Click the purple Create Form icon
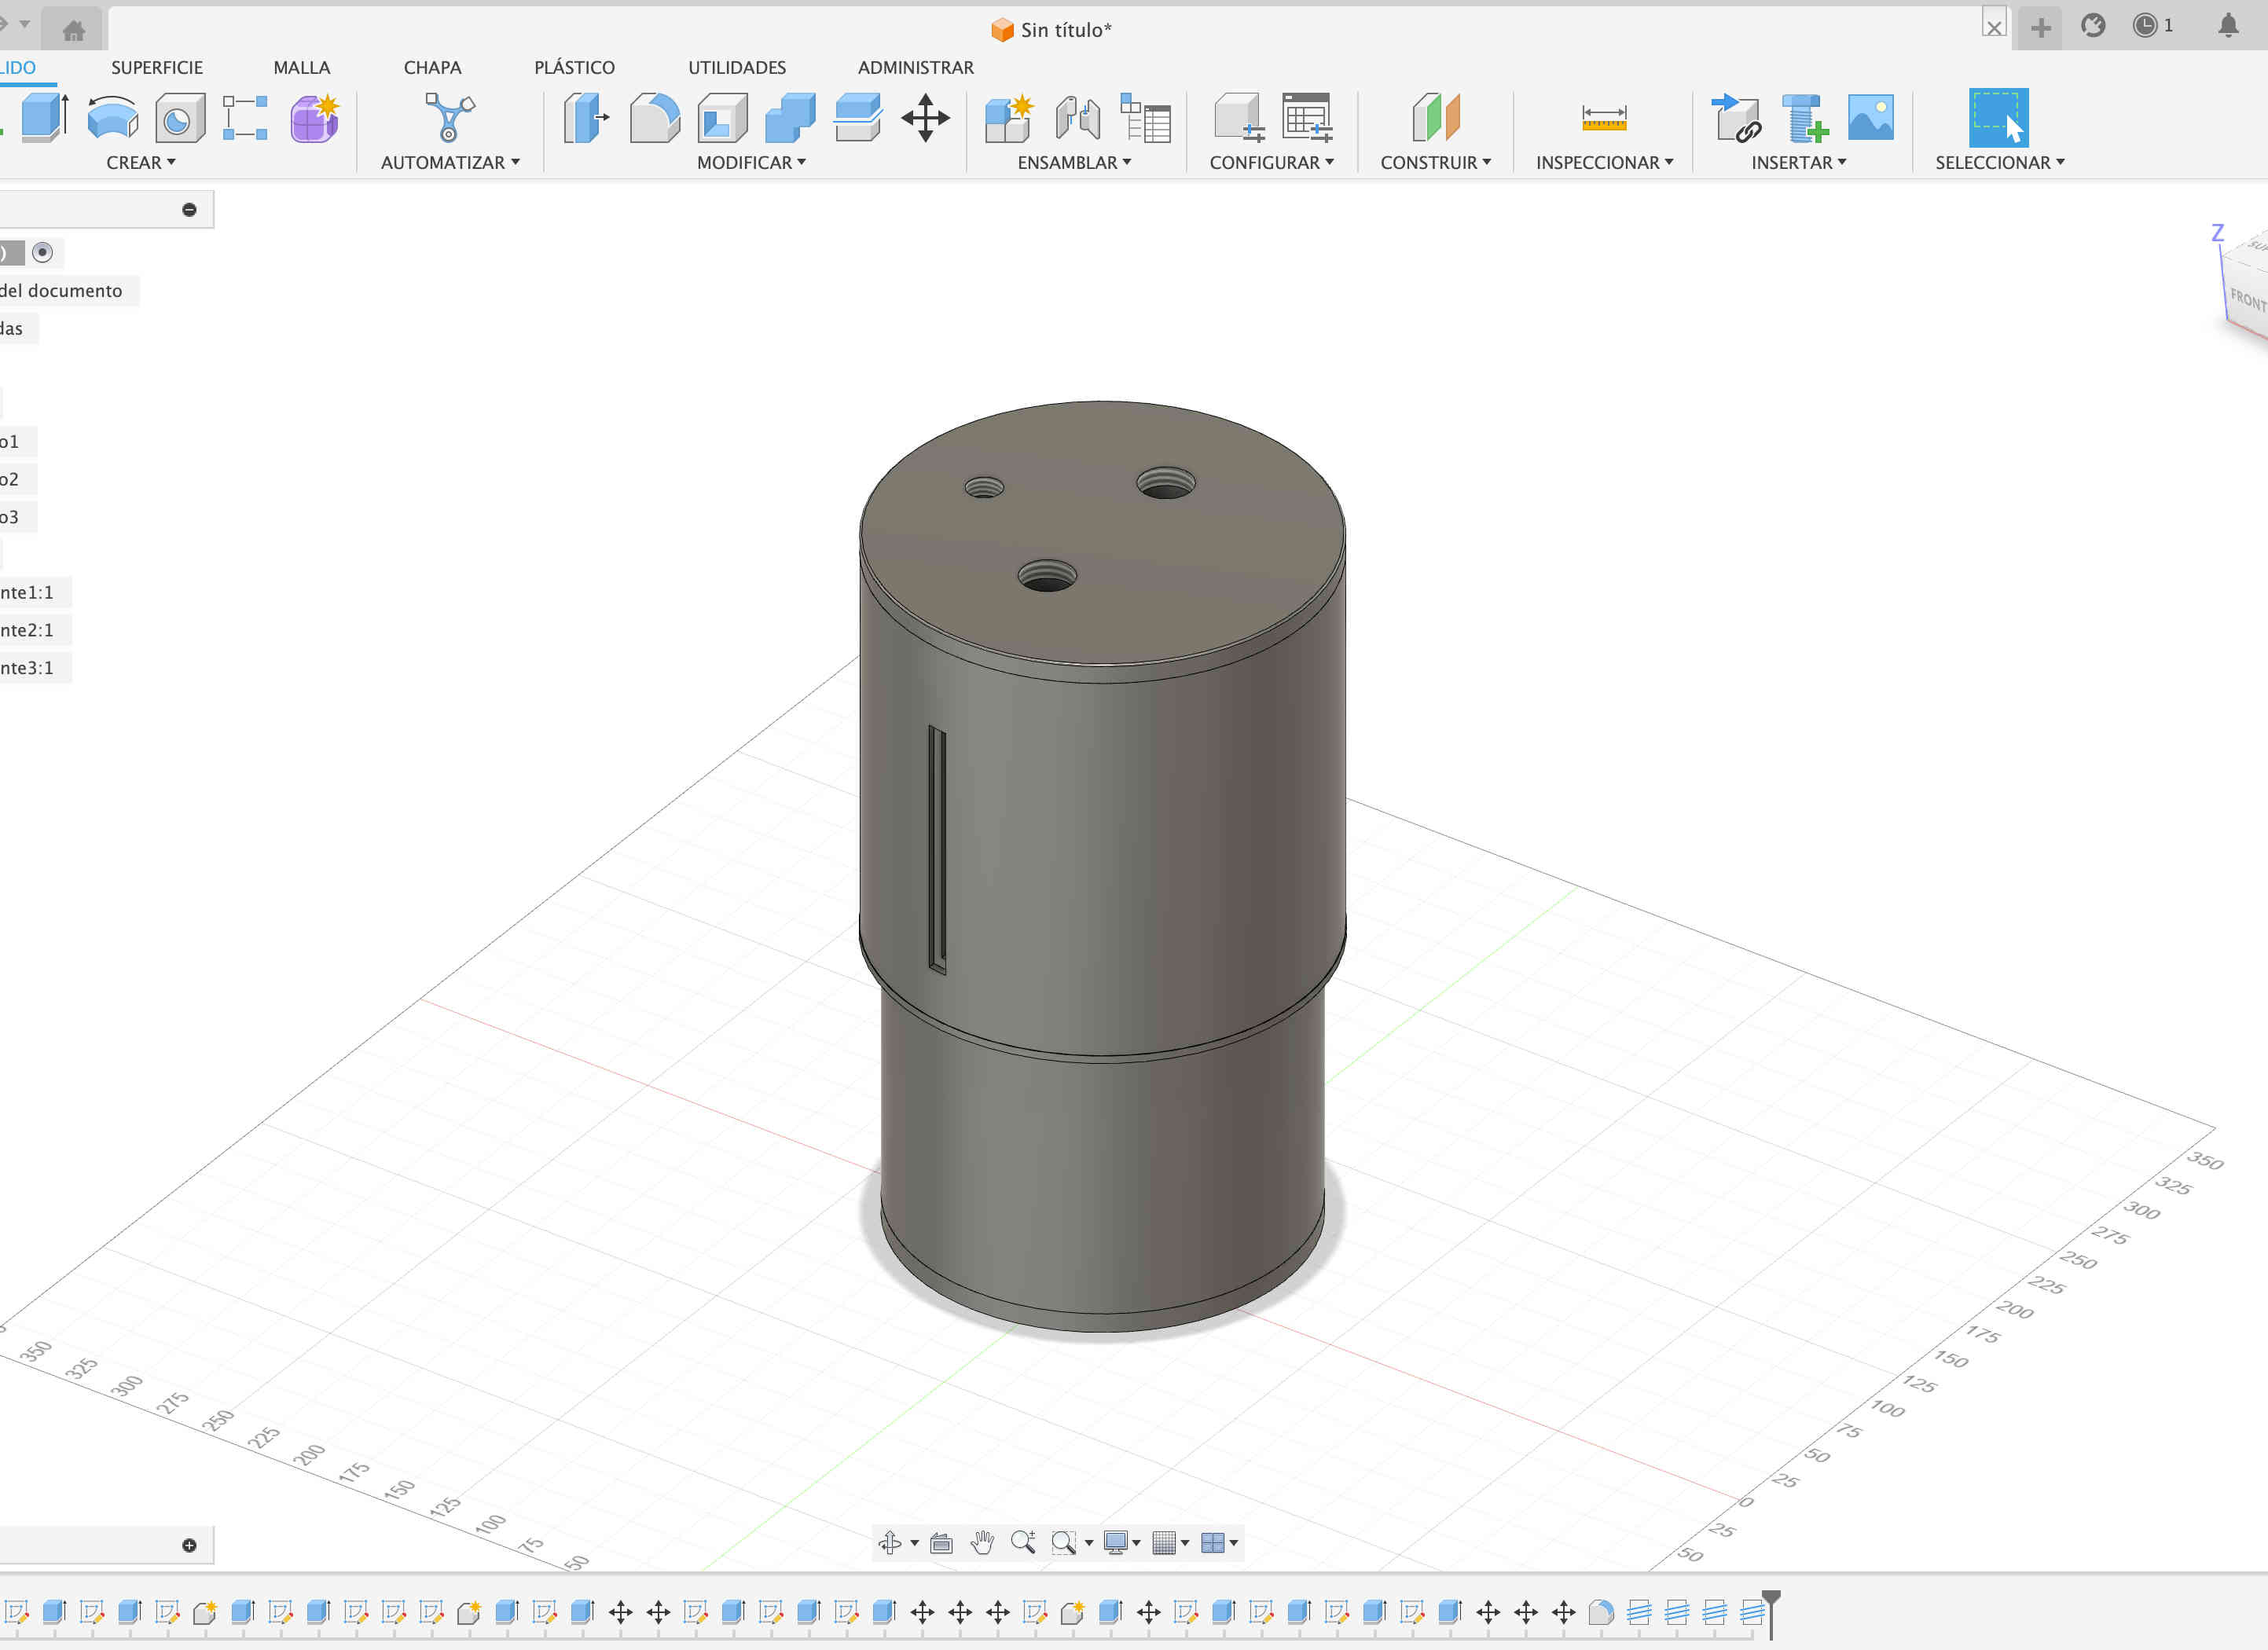 (x=315, y=117)
